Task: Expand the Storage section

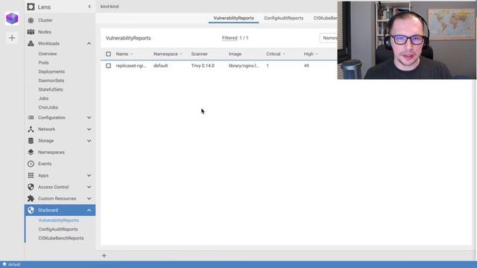Action: point(89,141)
